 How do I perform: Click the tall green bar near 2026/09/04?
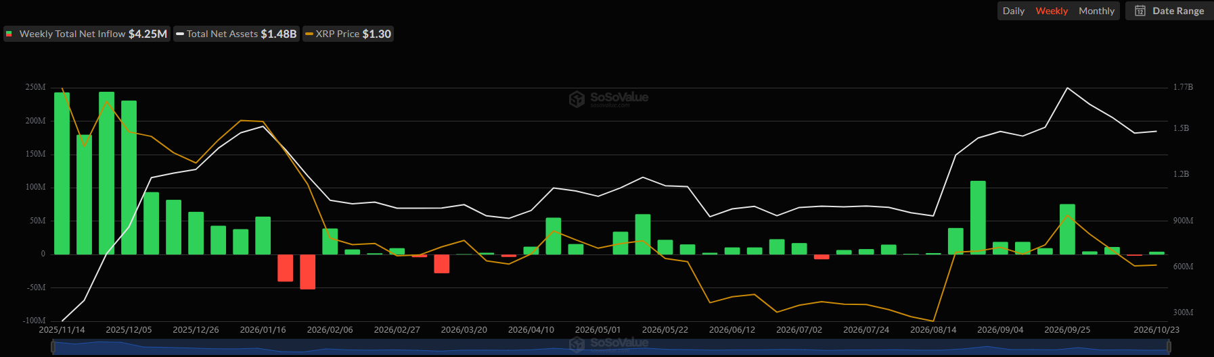click(978, 217)
